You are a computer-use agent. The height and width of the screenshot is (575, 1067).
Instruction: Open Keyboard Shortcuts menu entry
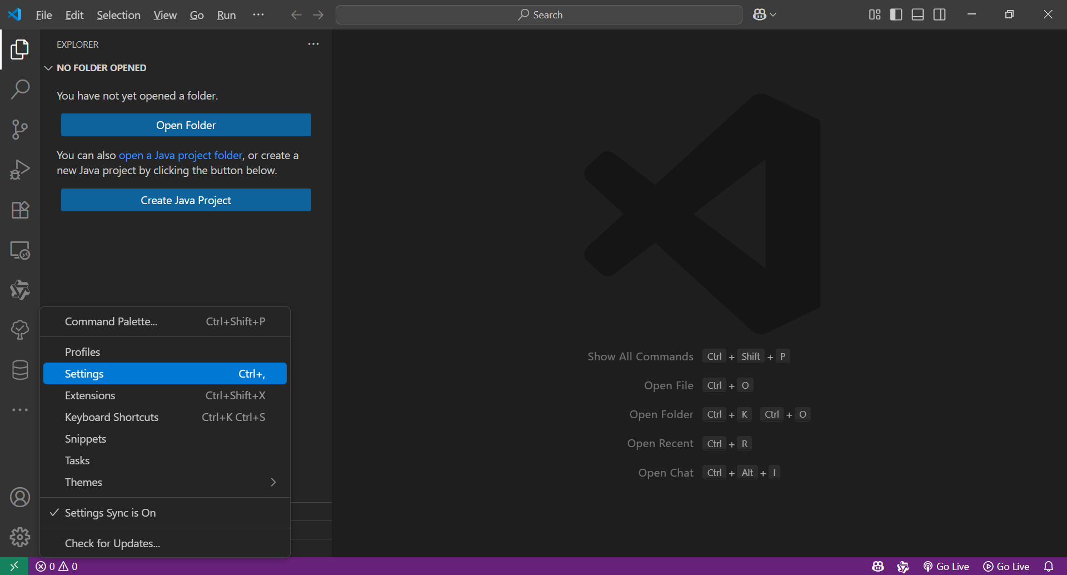tap(165, 417)
